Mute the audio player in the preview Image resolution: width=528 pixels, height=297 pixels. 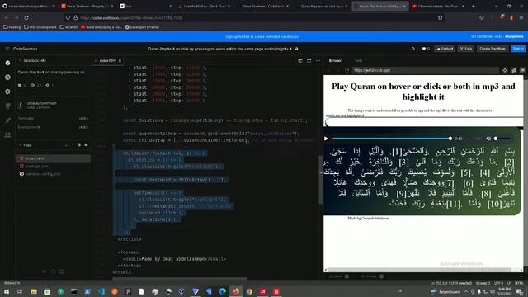[x=488, y=139]
